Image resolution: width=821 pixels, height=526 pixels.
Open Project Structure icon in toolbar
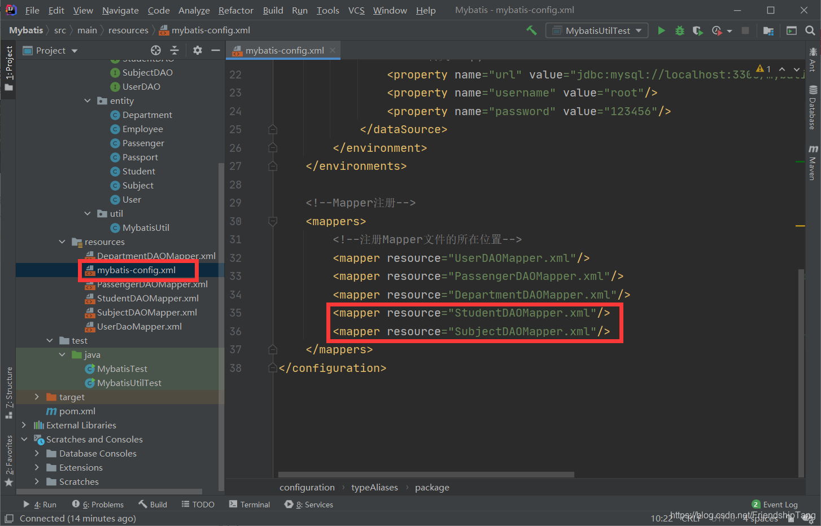point(768,30)
